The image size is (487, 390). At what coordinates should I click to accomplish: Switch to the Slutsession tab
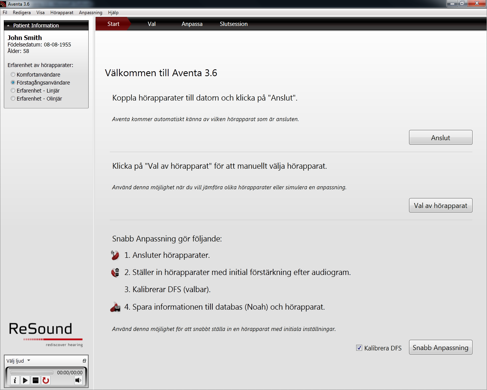click(234, 24)
